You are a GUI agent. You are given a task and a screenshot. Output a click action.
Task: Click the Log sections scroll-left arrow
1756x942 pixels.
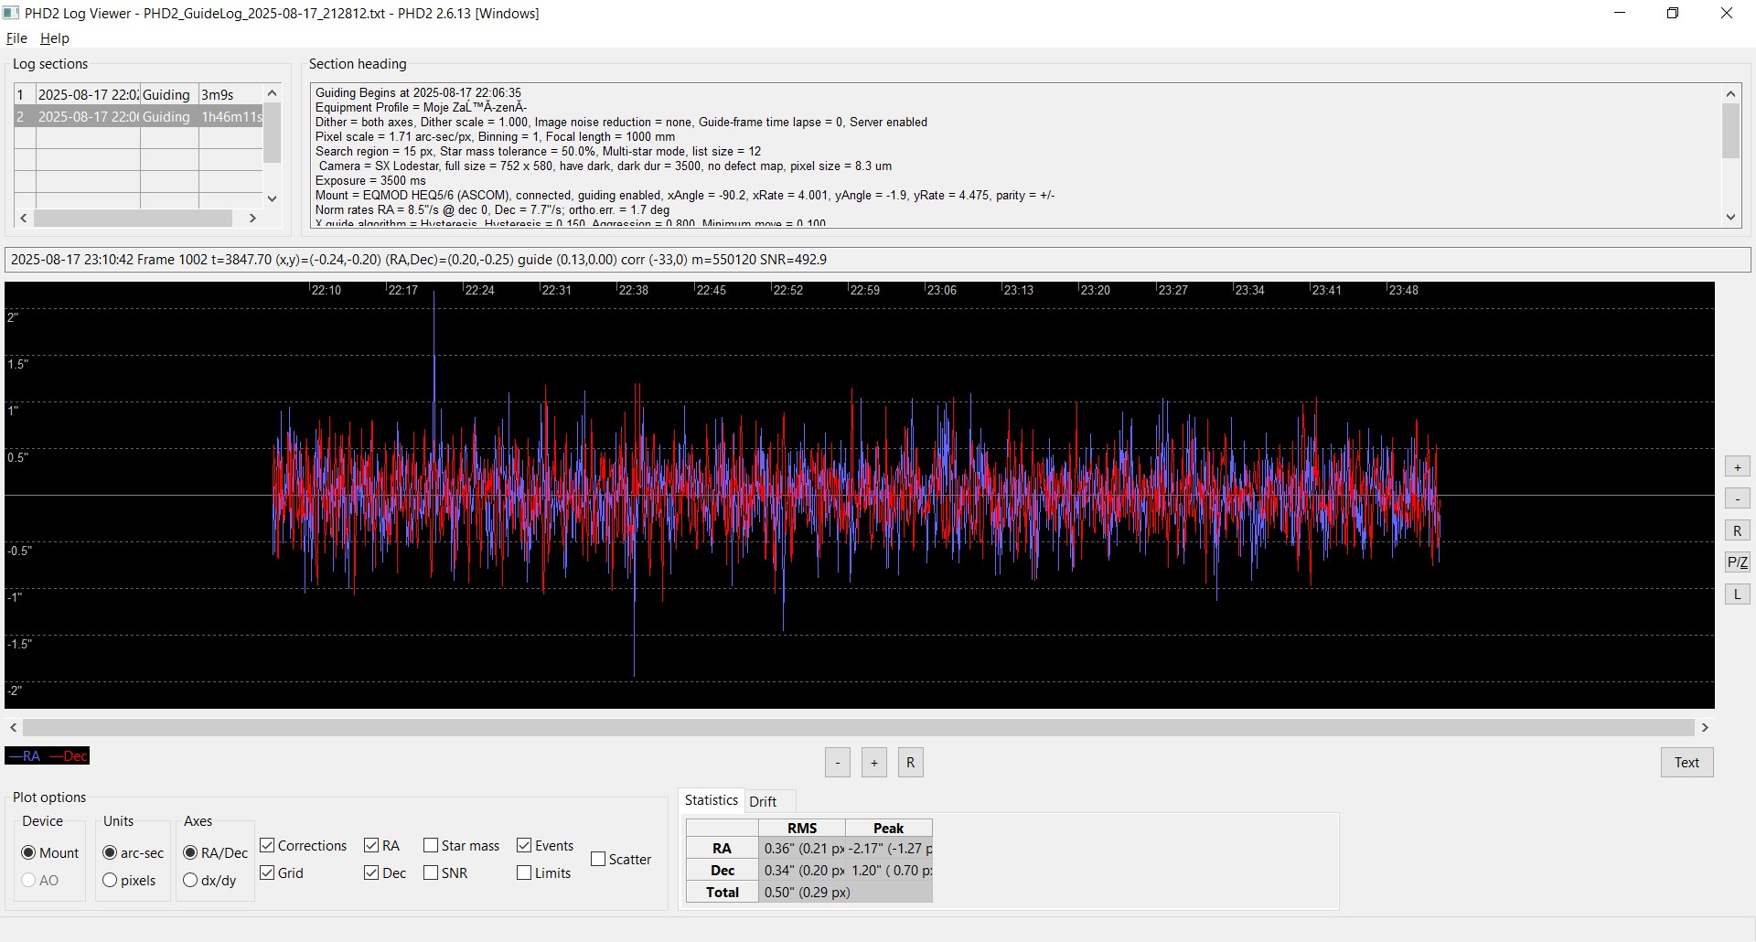[24, 218]
